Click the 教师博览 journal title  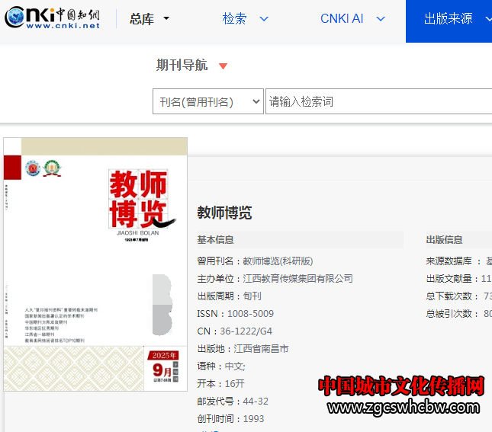[x=224, y=213]
